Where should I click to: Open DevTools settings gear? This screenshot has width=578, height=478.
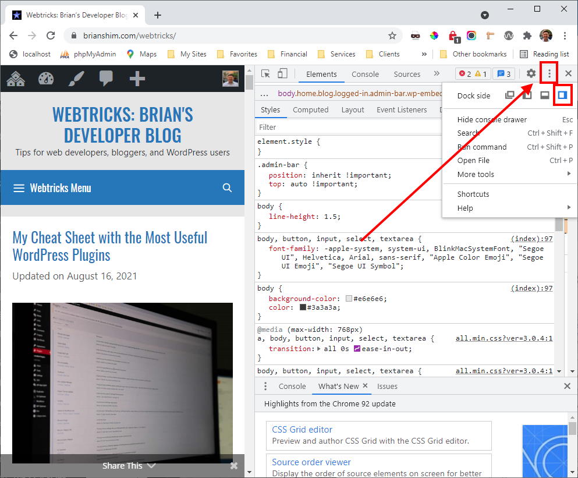531,74
